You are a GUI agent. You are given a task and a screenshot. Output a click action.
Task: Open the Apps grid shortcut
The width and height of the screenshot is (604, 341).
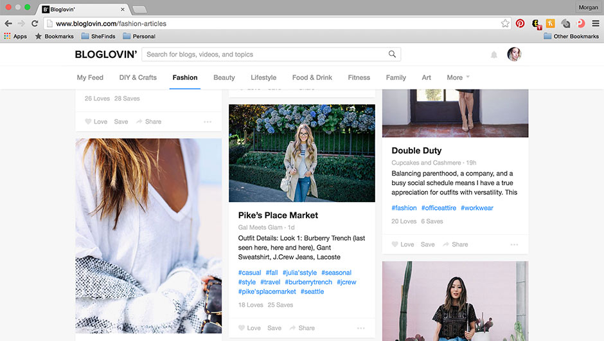point(15,36)
